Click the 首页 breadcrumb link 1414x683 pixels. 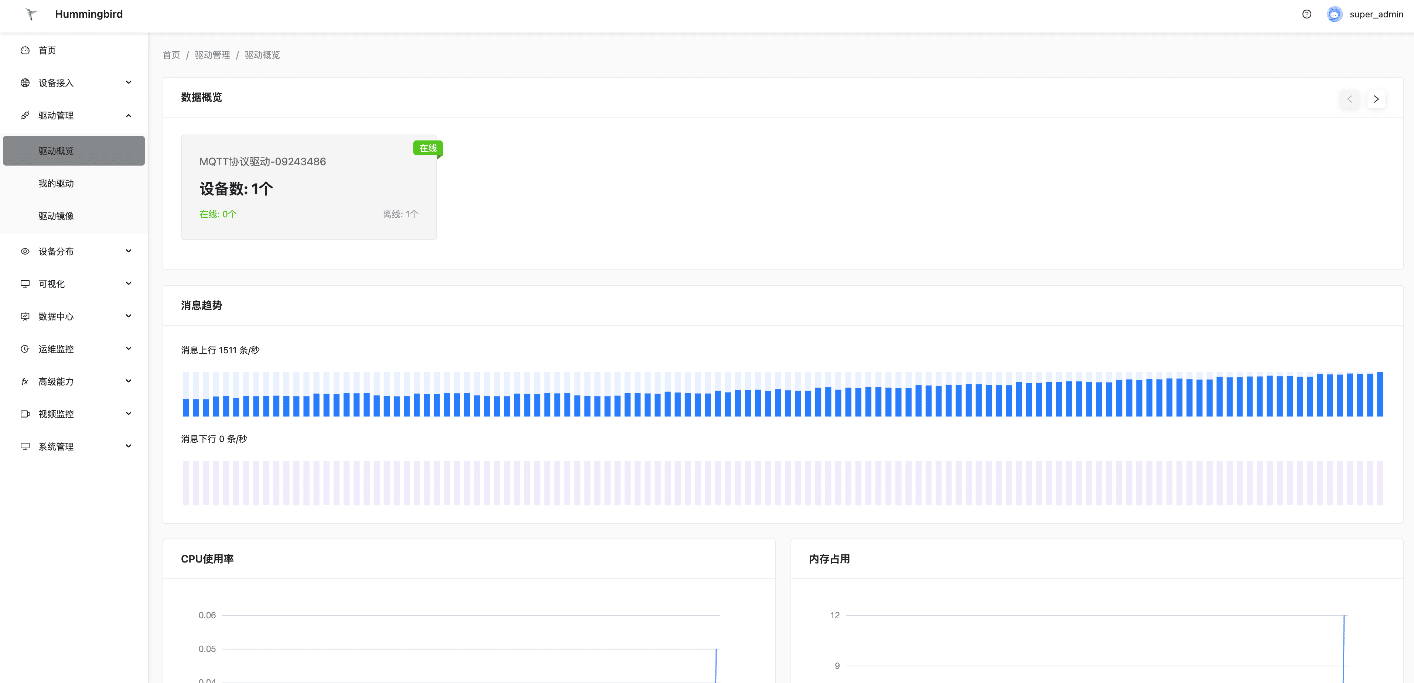point(171,55)
